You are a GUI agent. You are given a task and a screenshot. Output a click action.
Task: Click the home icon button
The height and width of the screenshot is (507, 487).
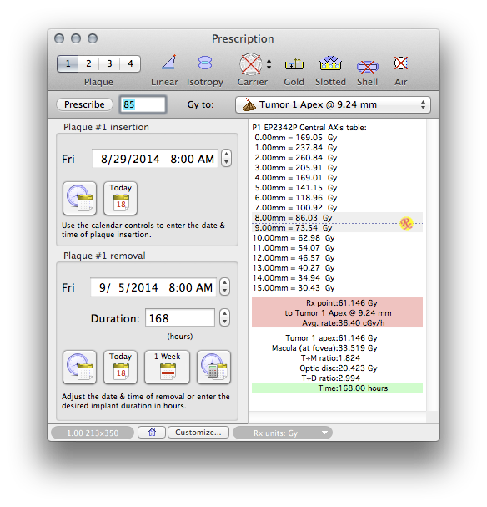[152, 433]
